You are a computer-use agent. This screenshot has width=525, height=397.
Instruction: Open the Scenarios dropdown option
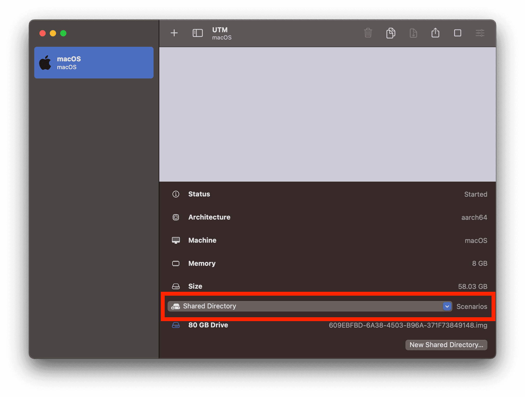tap(472, 307)
